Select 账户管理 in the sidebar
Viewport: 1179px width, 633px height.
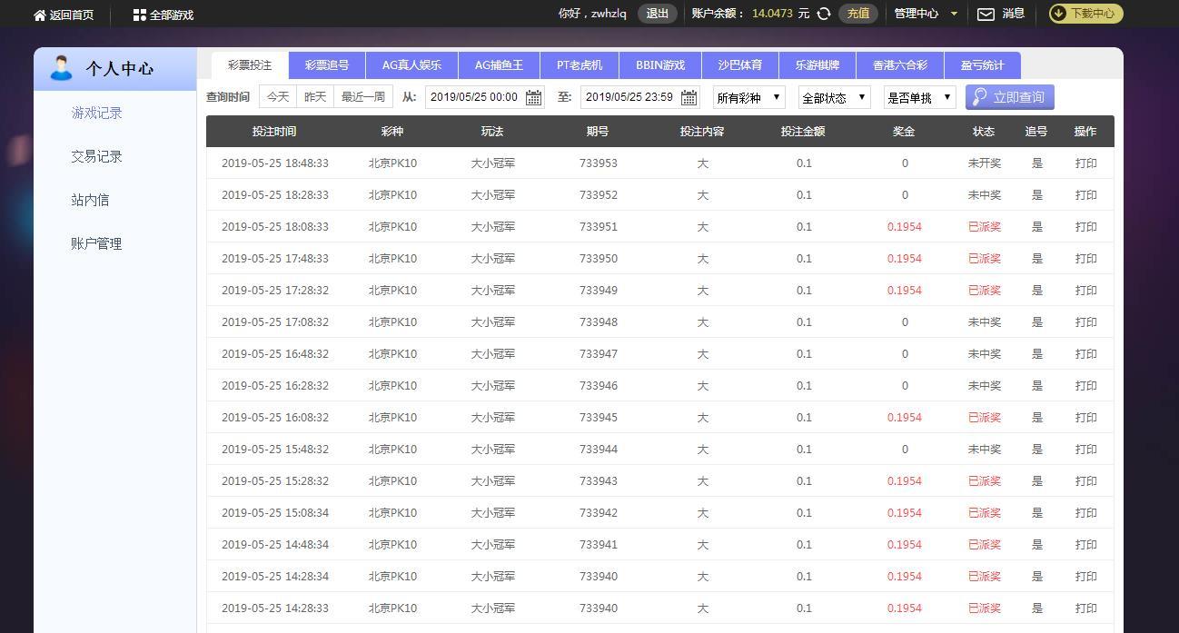96,244
